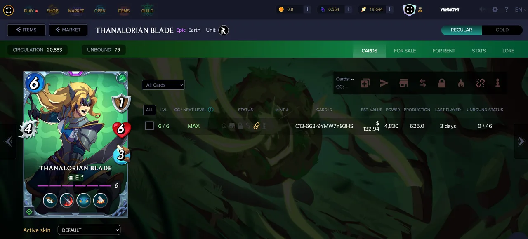Viewport: 528px width, 239px height.
Task: Open the STATS tab
Action: click(x=478, y=51)
